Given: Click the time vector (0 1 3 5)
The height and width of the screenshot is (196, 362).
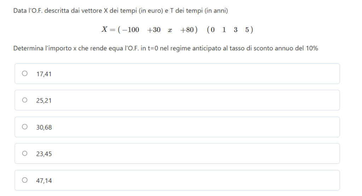Looking at the screenshot, I should [x=230, y=30].
